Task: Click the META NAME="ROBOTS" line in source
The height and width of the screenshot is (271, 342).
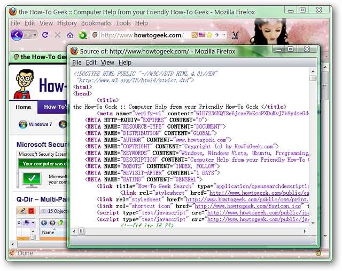Action: click(x=152, y=166)
